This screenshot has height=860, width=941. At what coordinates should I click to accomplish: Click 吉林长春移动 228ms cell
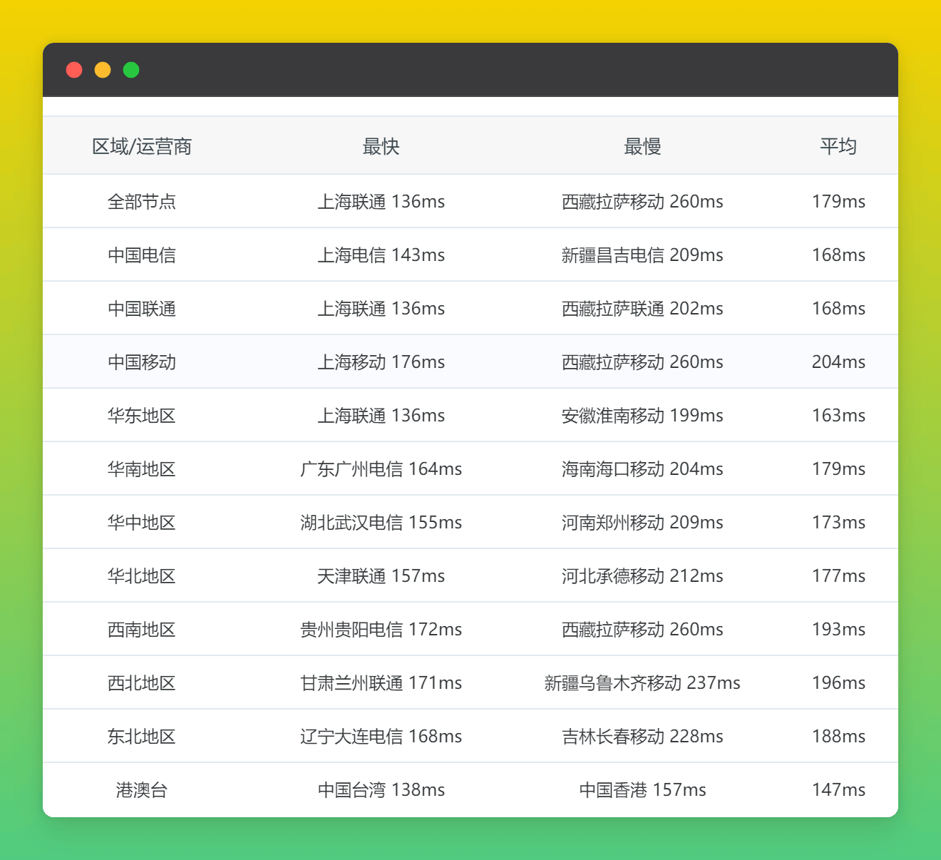point(642,737)
